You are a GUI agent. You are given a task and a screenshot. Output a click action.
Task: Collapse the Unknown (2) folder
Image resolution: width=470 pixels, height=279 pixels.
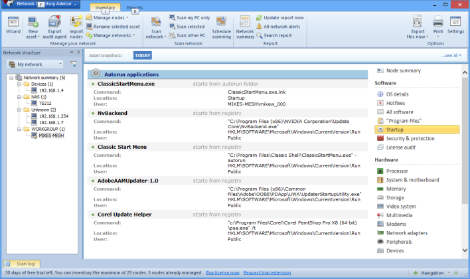[x=19, y=110]
